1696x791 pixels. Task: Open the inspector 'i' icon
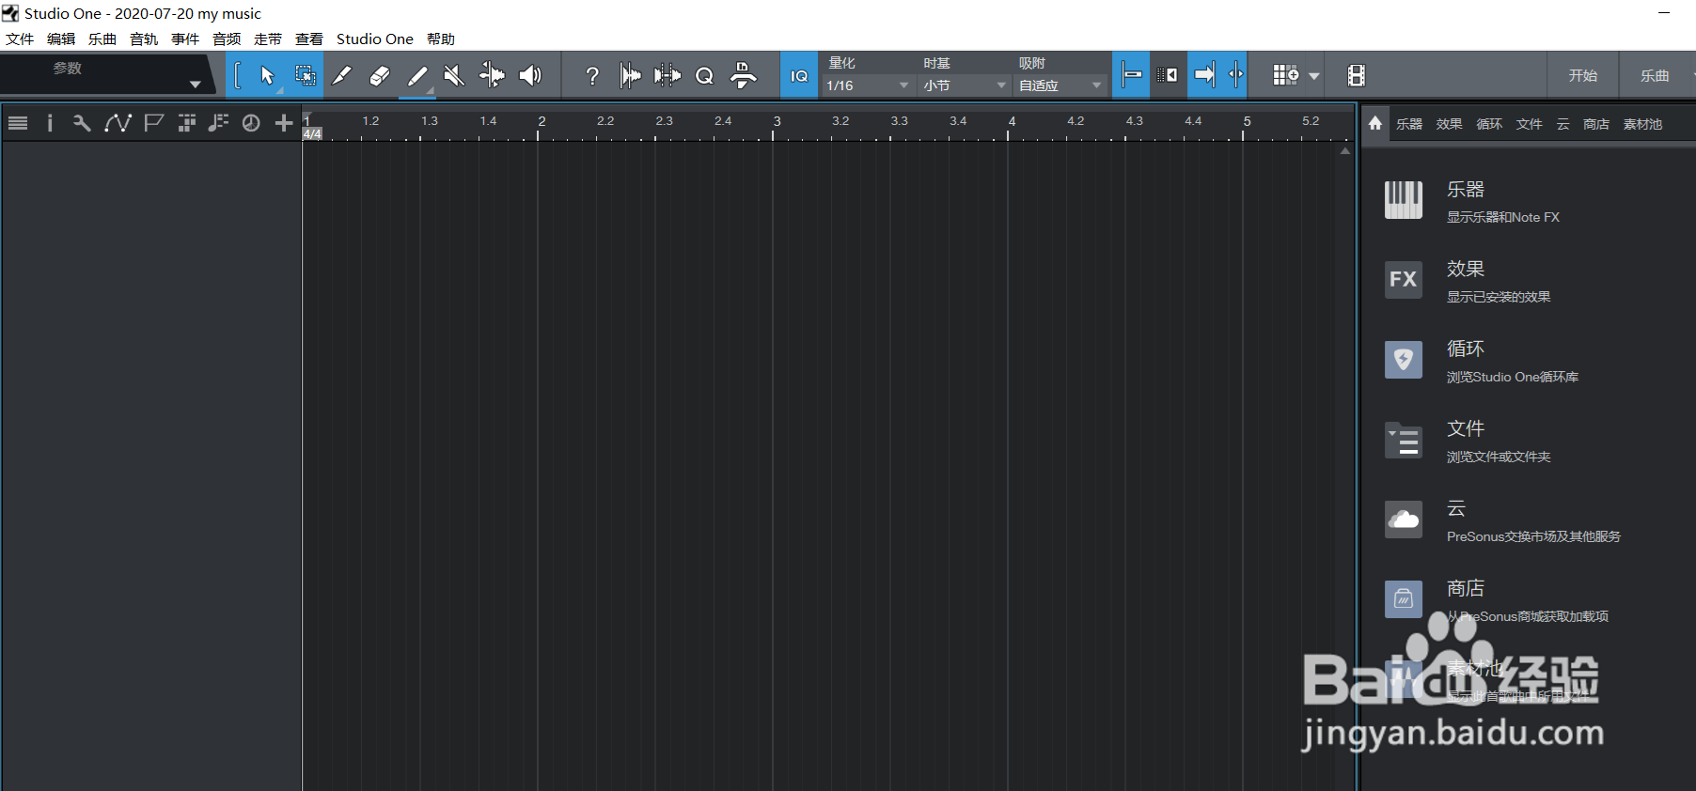coord(50,123)
